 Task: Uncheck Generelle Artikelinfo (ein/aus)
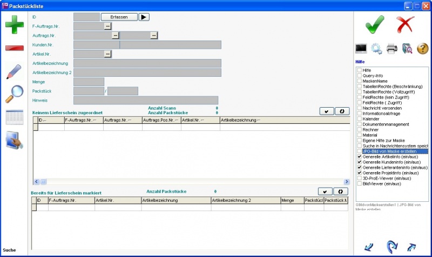[359, 157]
